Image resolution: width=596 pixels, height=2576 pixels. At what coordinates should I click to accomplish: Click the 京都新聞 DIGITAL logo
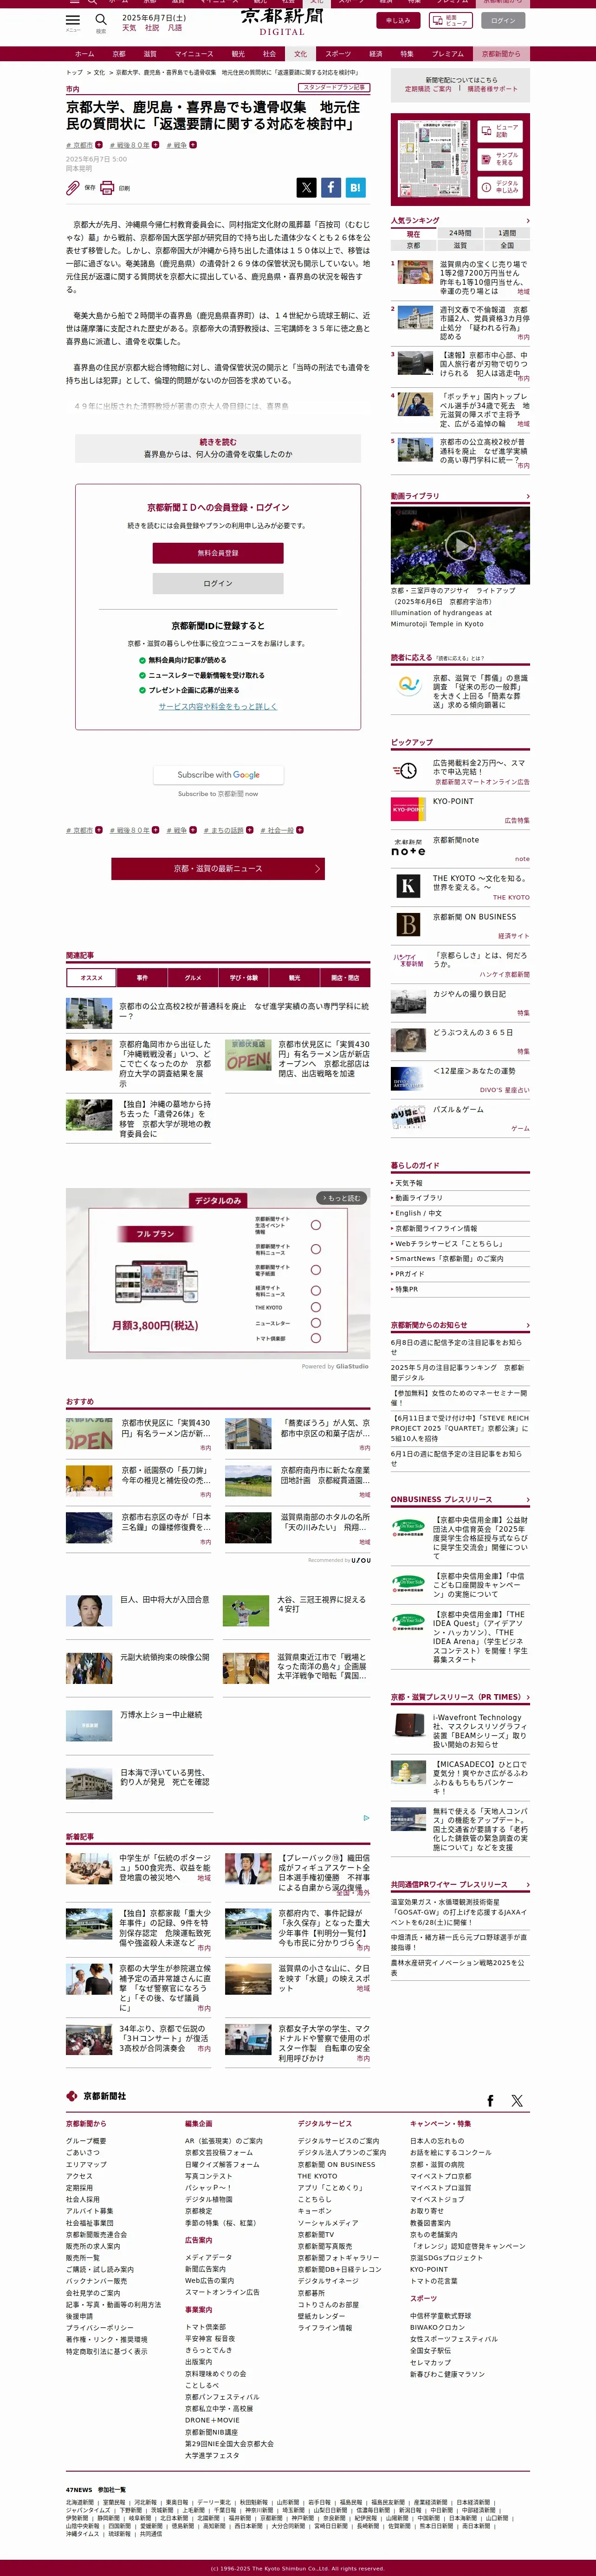282,21
